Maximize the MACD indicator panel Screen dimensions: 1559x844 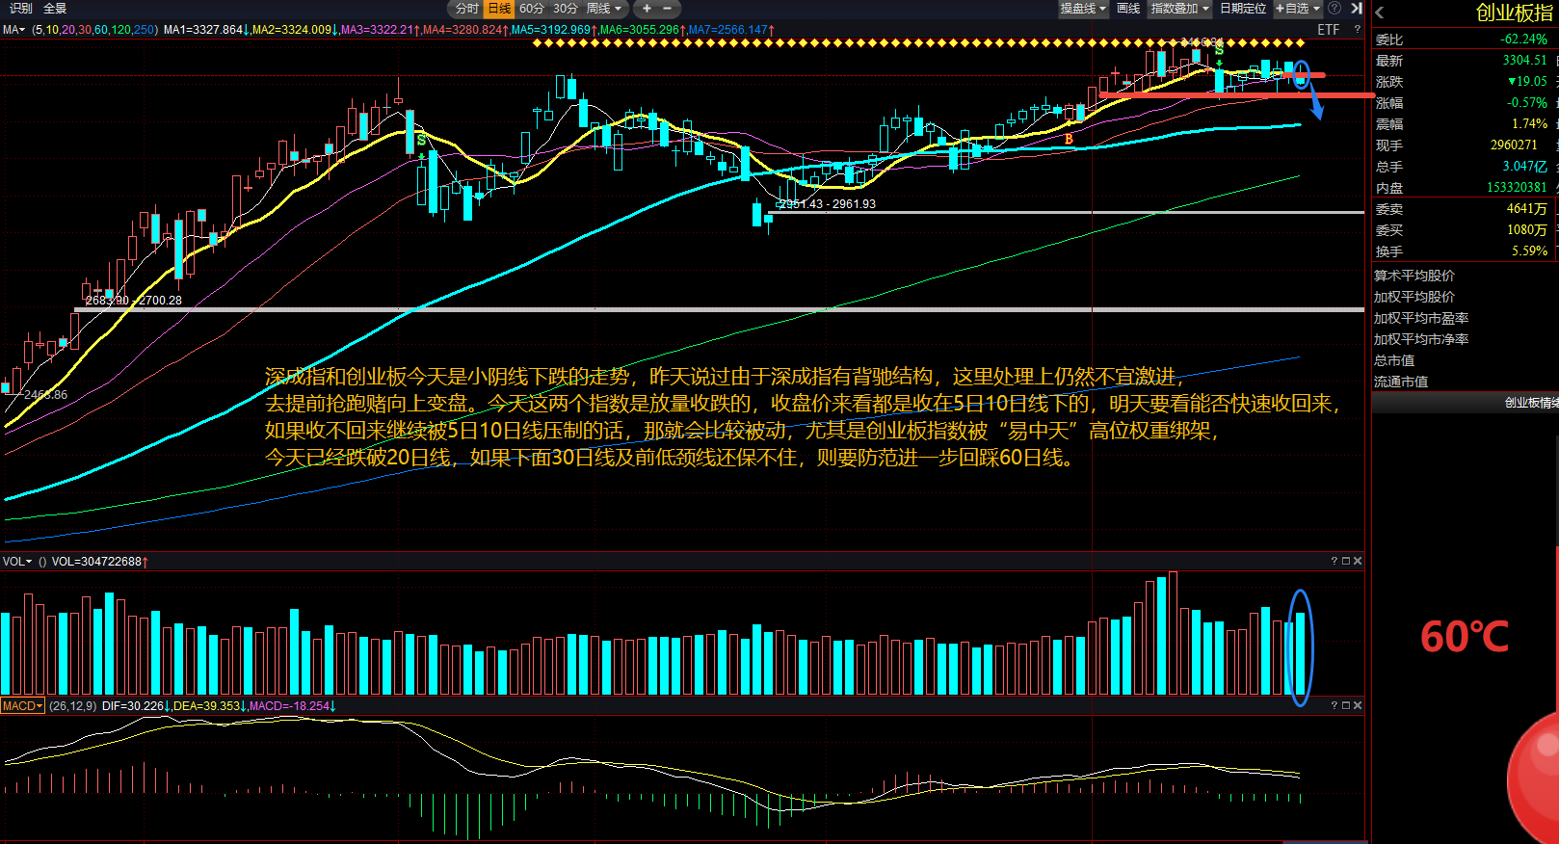click(x=1346, y=705)
